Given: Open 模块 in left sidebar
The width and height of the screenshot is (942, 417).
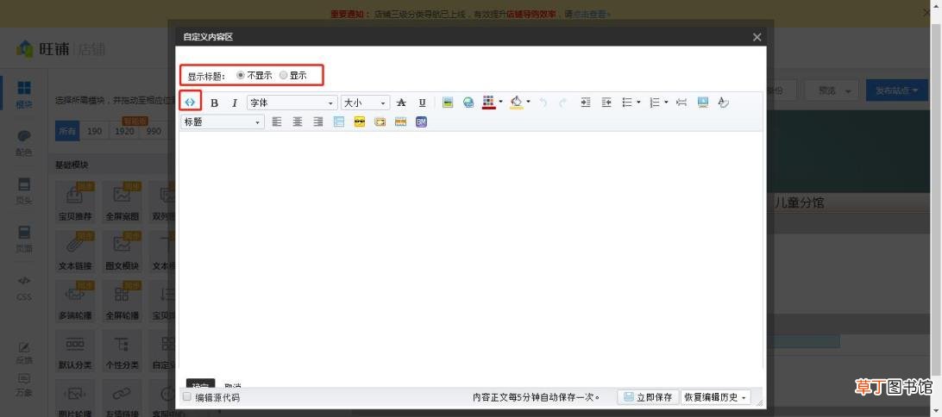Looking at the screenshot, I should click(24, 95).
